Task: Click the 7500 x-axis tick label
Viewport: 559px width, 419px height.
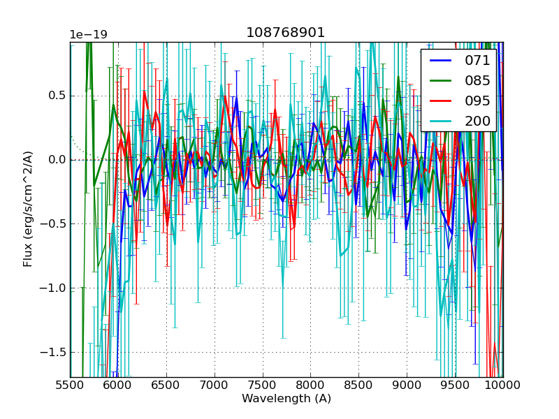Action: click(263, 385)
